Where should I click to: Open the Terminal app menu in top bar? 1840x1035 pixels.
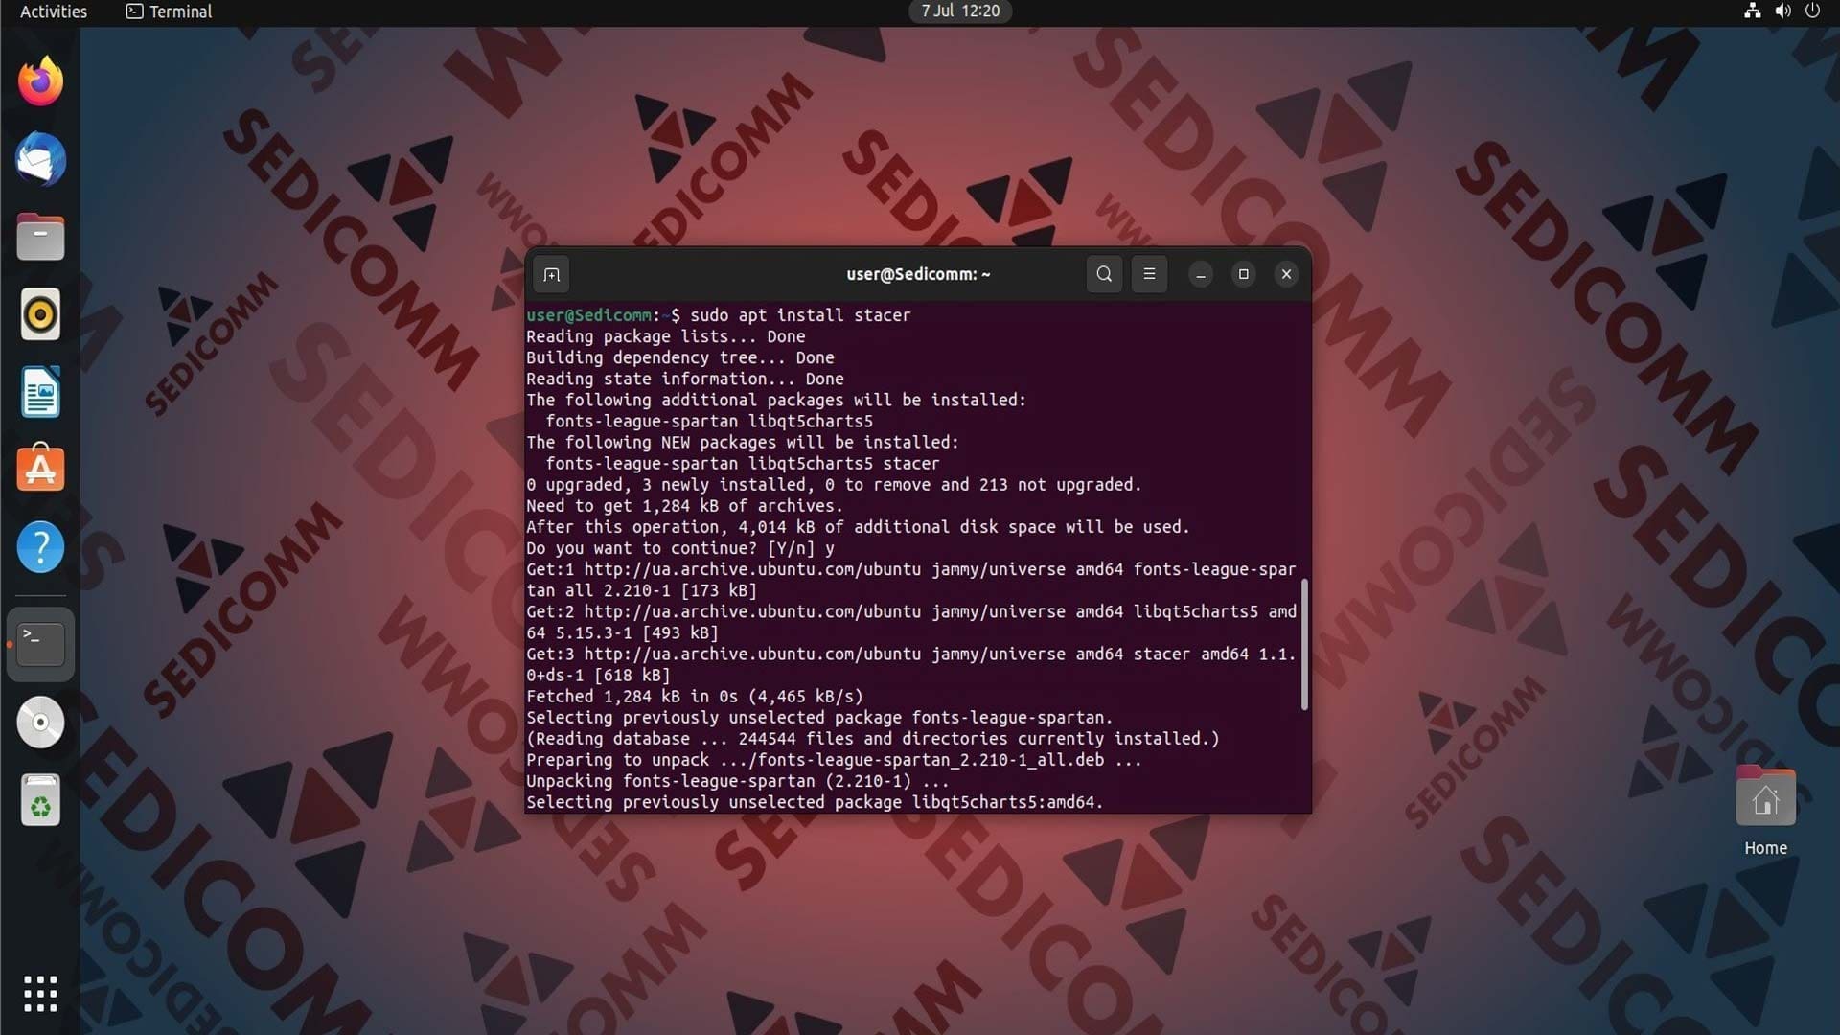(169, 11)
